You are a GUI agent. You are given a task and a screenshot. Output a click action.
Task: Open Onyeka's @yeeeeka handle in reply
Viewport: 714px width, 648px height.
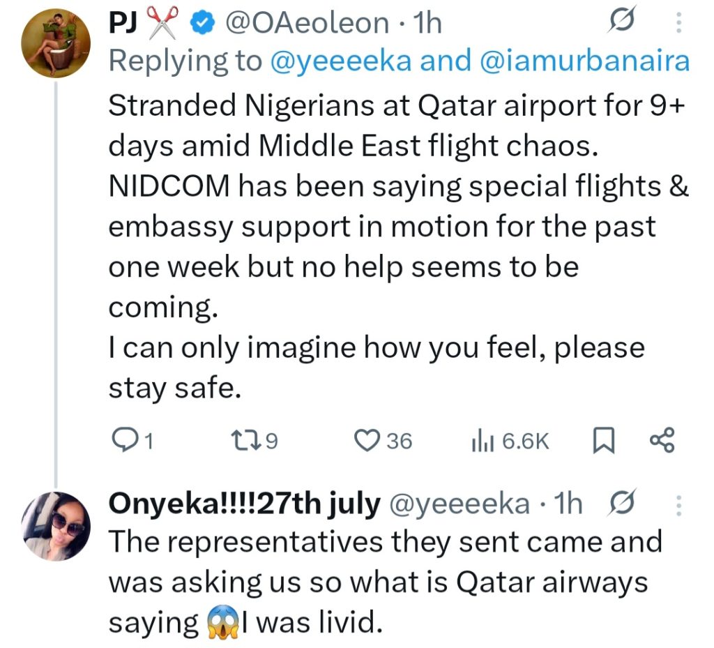(459, 504)
